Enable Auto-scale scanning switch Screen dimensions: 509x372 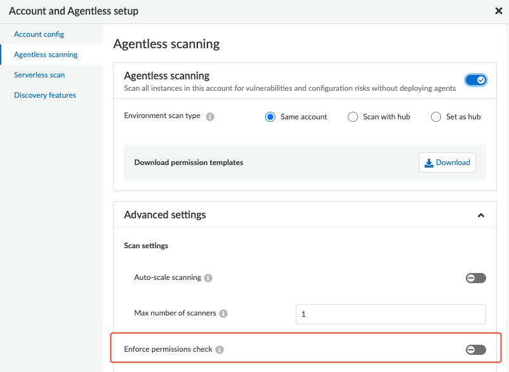pyautogui.click(x=475, y=278)
